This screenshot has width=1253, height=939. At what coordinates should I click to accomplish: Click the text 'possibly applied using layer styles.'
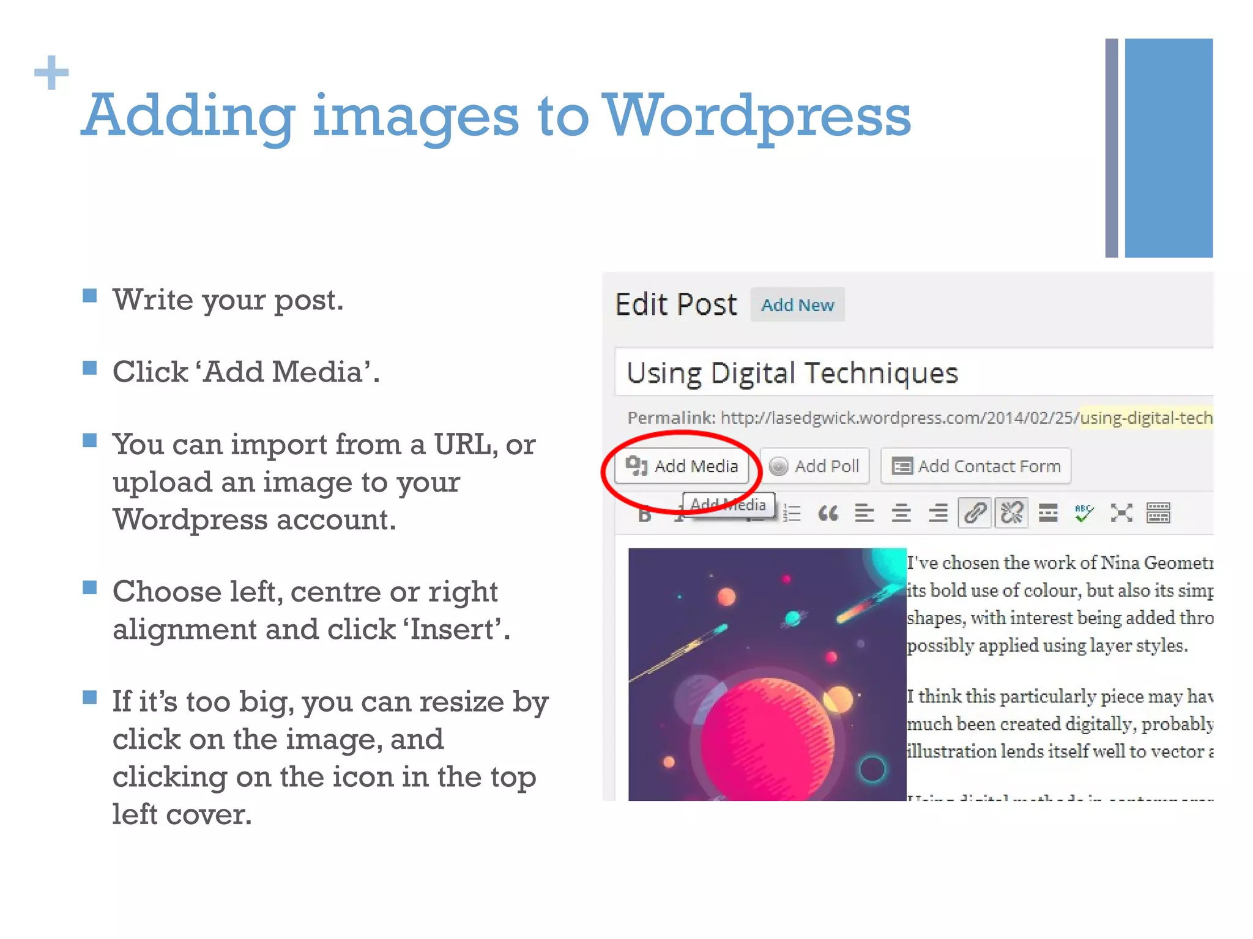click(x=1047, y=645)
